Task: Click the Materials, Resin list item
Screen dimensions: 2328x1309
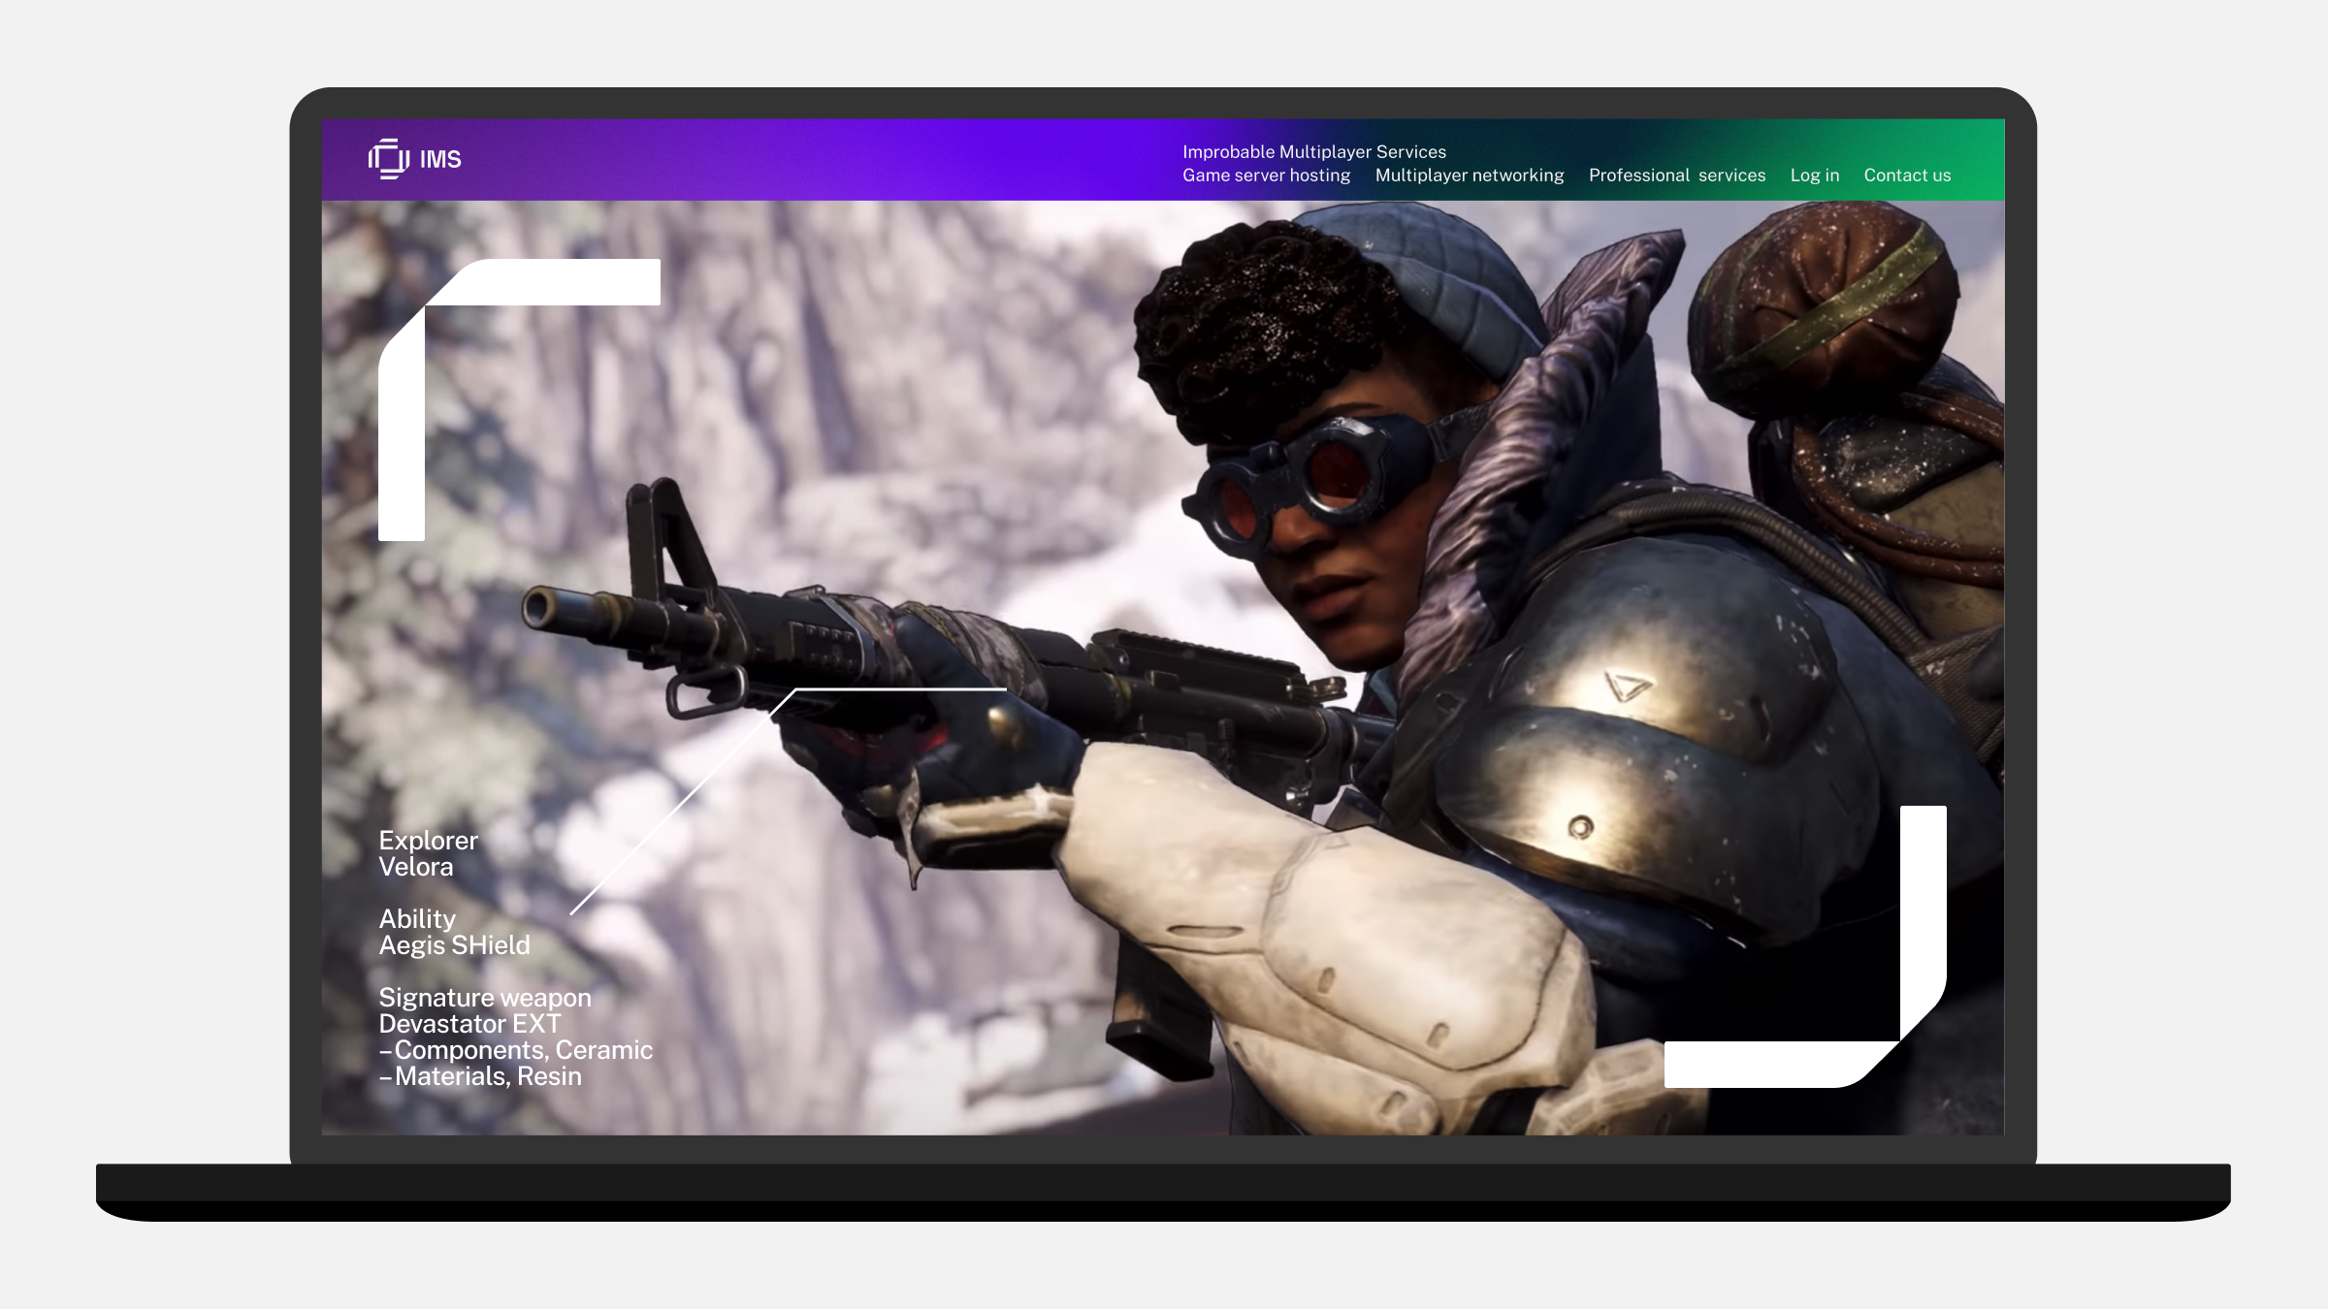Action: 480,1076
